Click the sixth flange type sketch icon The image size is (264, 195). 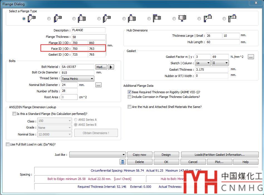point(157,18)
